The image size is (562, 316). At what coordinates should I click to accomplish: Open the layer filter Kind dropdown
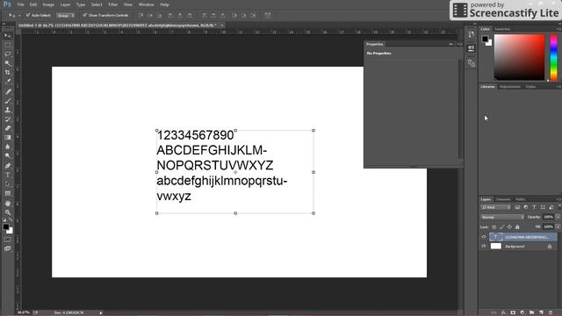point(495,207)
